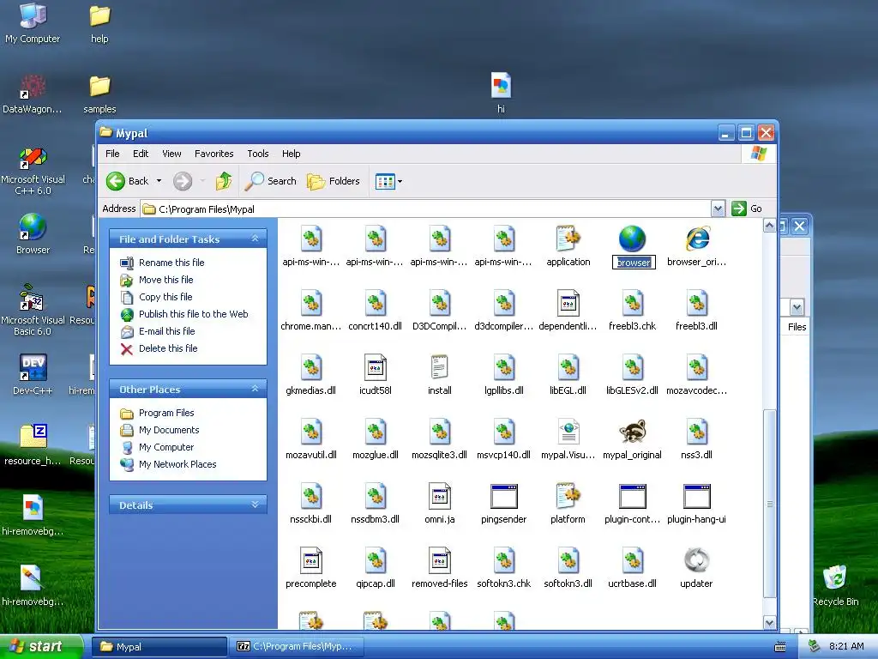The height and width of the screenshot is (659, 878).
Task: Go to Program Files in Other Places
Action: [x=166, y=413]
